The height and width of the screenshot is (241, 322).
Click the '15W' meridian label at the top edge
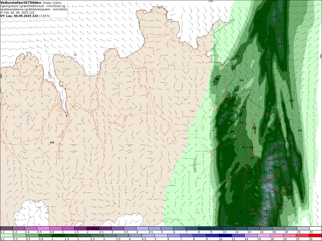pyautogui.click(x=210, y=1)
